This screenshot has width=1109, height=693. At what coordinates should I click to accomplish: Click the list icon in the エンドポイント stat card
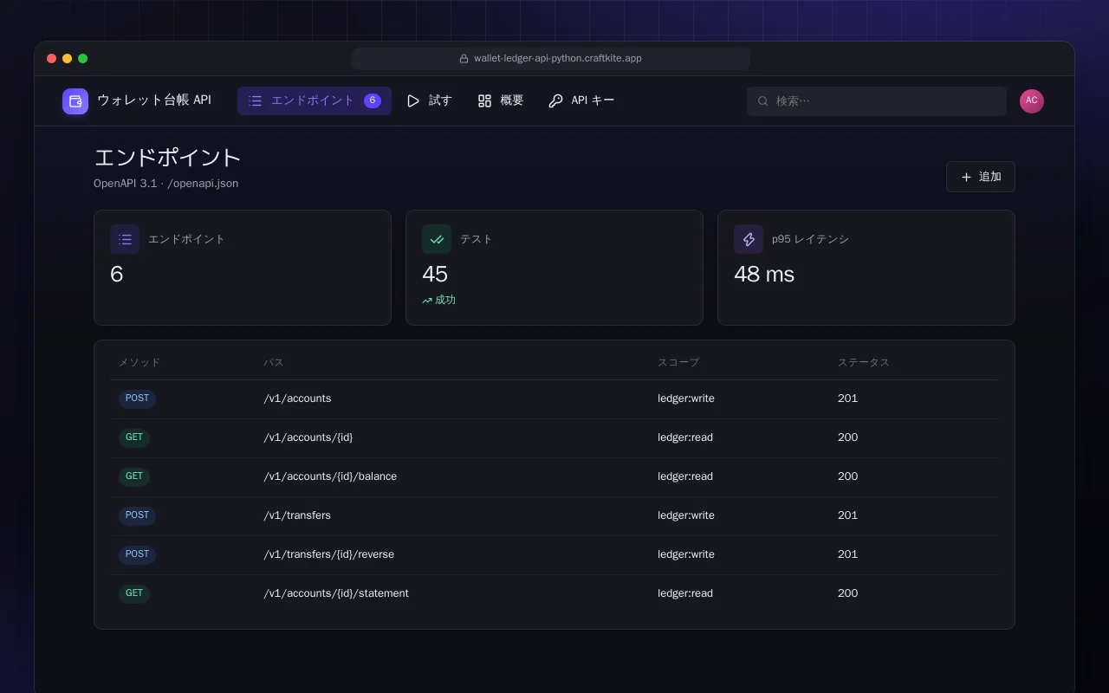click(125, 239)
